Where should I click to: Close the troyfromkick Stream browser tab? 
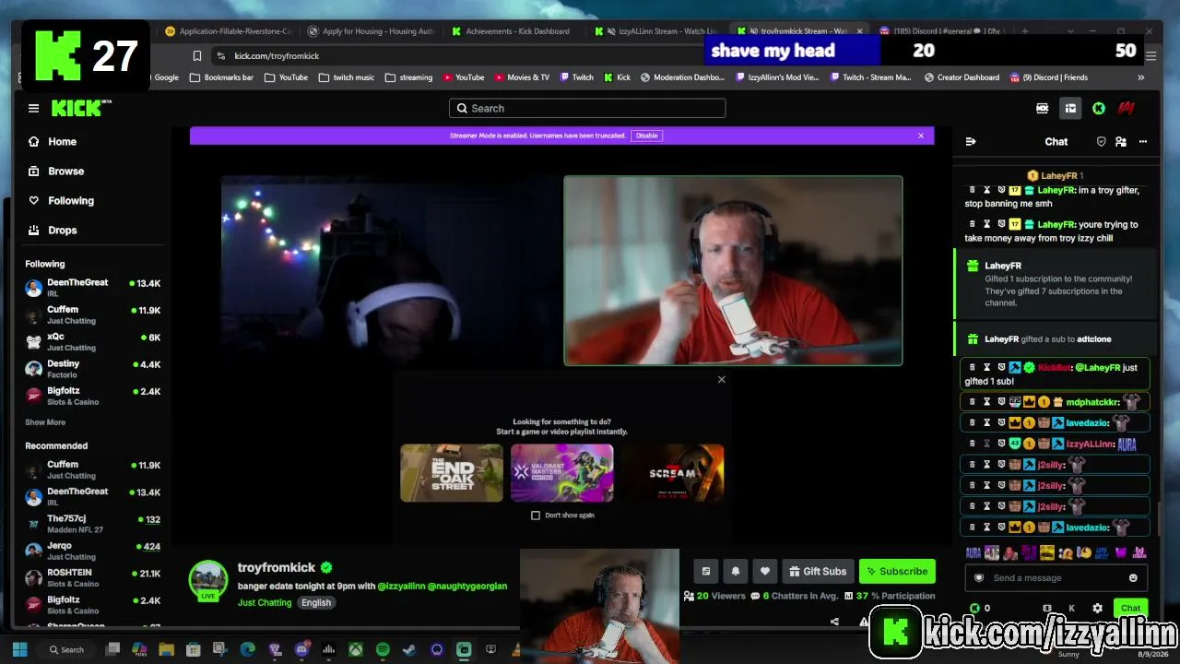[x=860, y=31]
